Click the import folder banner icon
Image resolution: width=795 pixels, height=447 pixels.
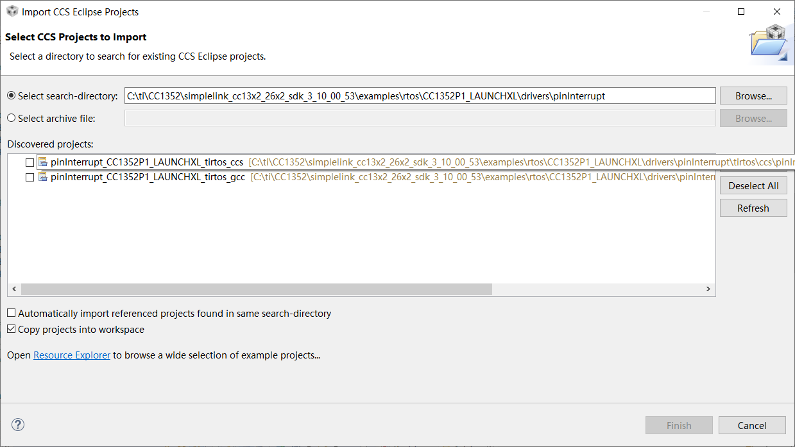(x=769, y=44)
